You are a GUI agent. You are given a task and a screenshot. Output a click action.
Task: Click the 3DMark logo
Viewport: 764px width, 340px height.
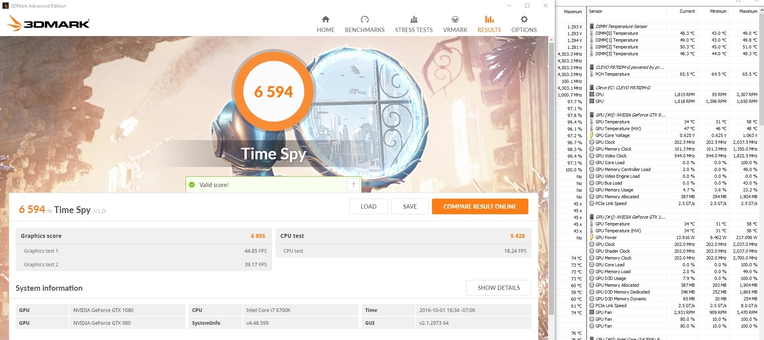click(x=48, y=23)
